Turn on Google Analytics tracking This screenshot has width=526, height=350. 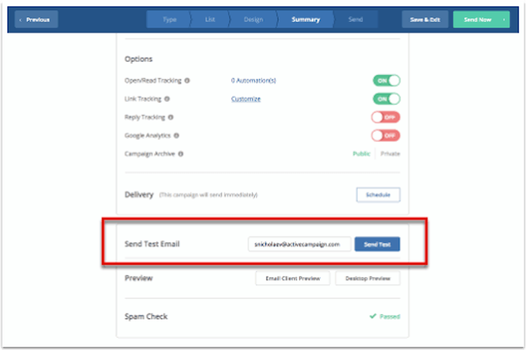385,135
